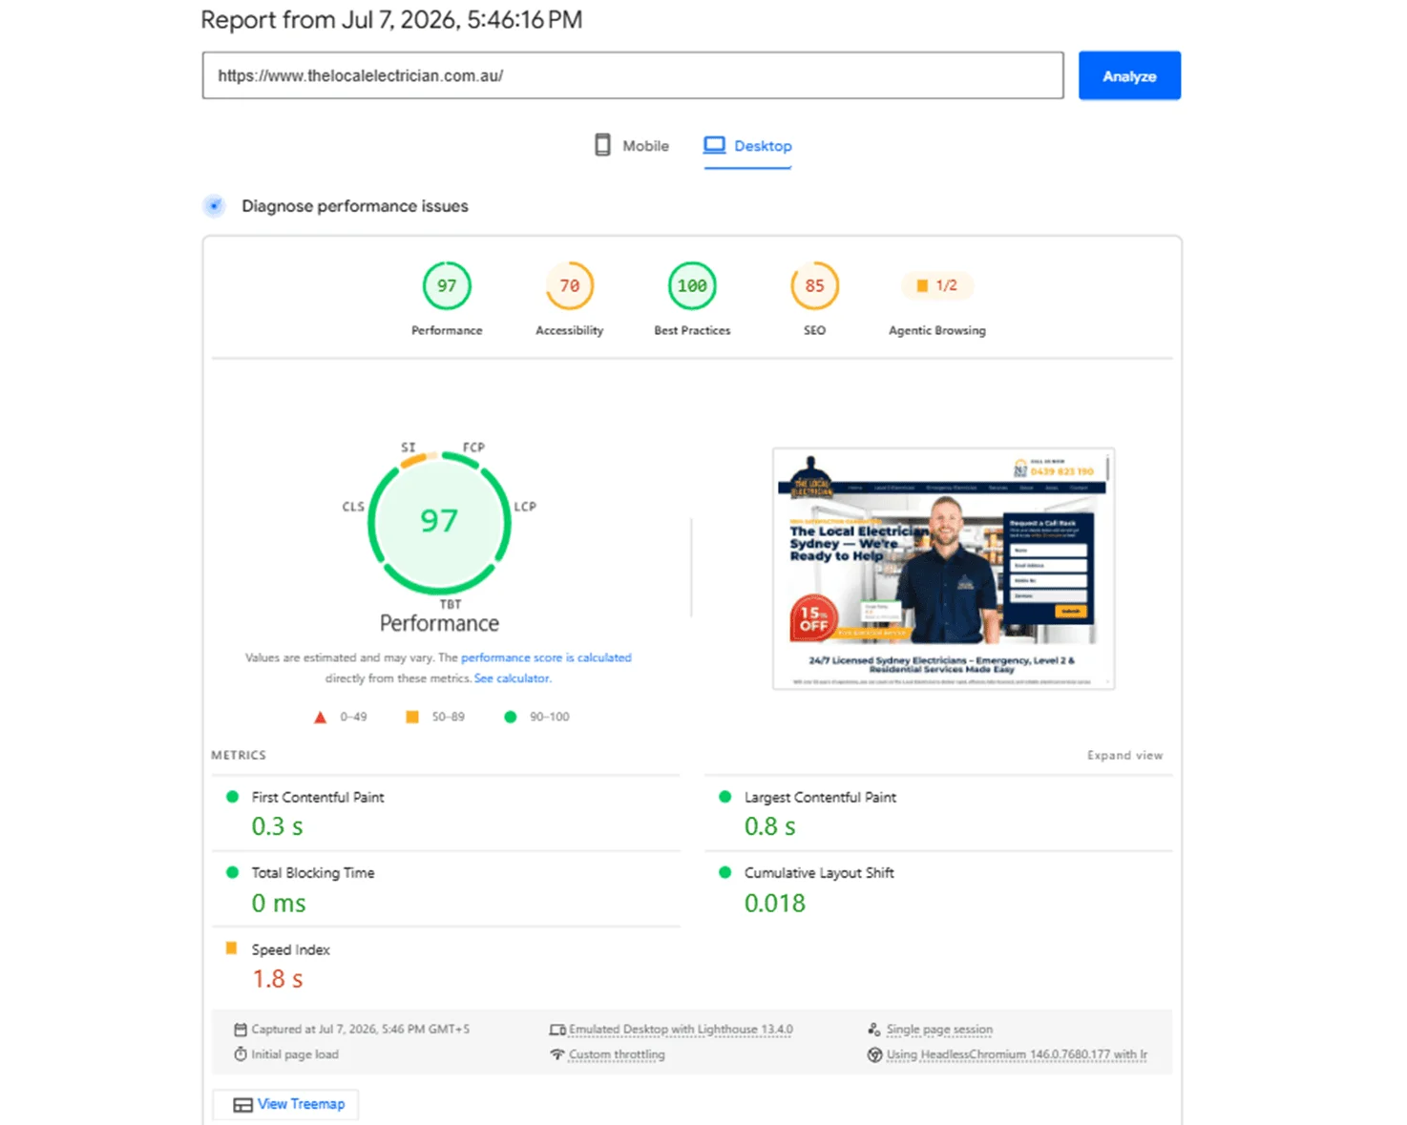
Task: Click the 1.8 s Speed Index value
Action: pos(278,979)
